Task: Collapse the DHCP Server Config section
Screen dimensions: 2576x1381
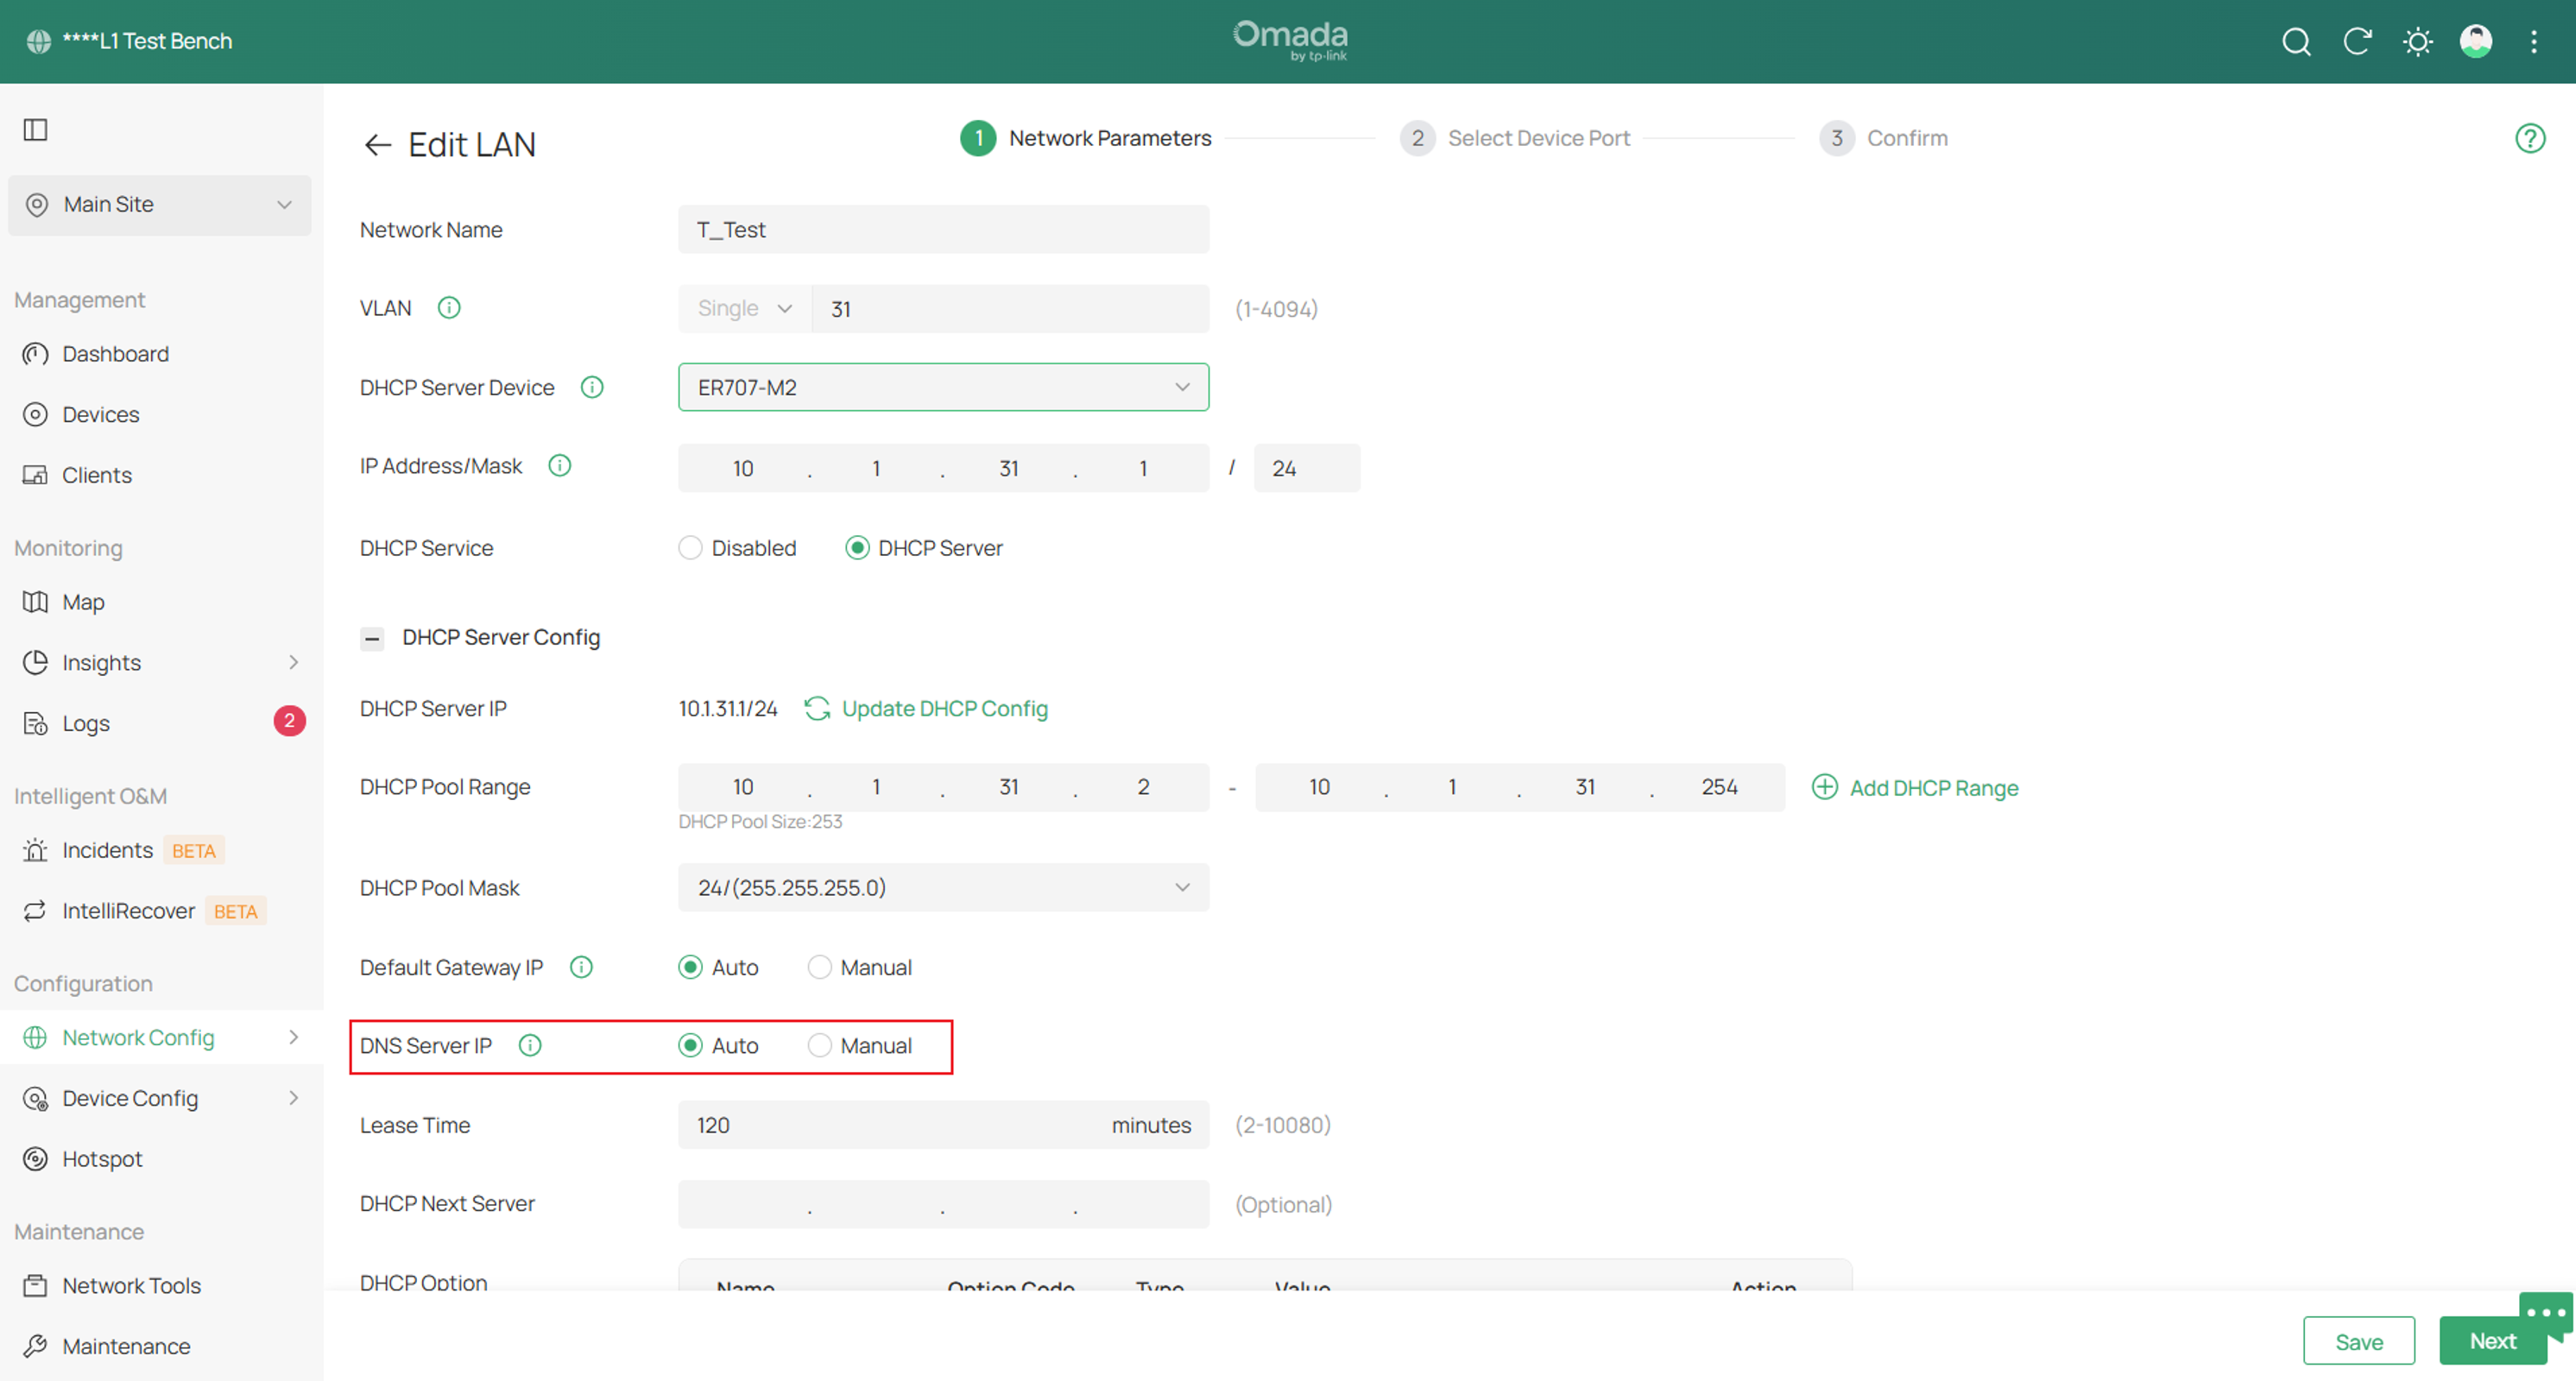Action: (372, 638)
